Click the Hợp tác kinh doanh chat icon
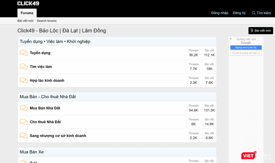 pos(24,80)
